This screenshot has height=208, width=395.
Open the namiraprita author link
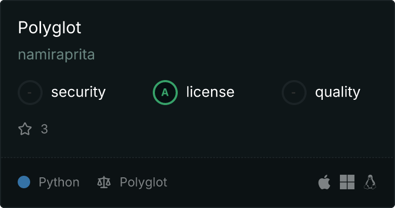[x=56, y=55]
